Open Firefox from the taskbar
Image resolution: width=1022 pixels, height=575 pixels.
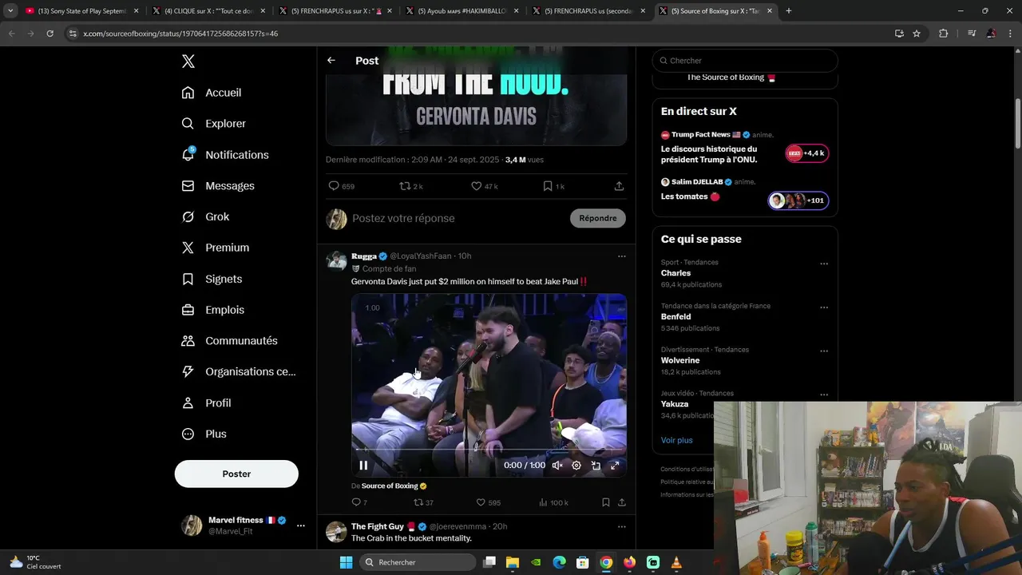[x=629, y=562]
